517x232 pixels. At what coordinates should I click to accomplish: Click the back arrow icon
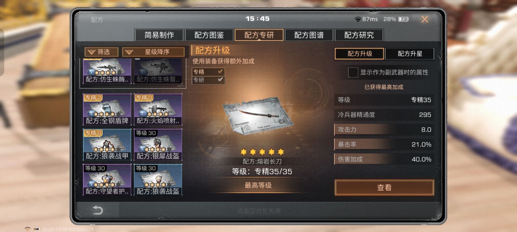(97, 210)
